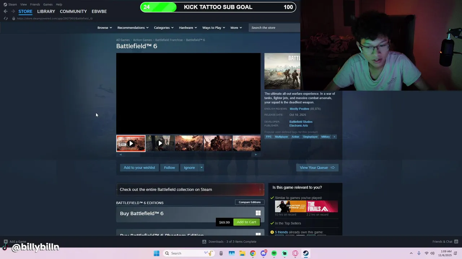
Task: Open the Downloads status icon
Action: 204,242
